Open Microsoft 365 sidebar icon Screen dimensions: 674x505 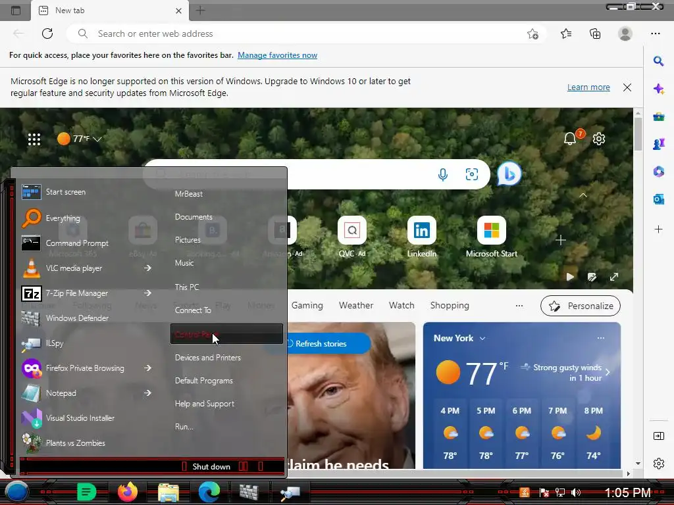coord(658,172)
